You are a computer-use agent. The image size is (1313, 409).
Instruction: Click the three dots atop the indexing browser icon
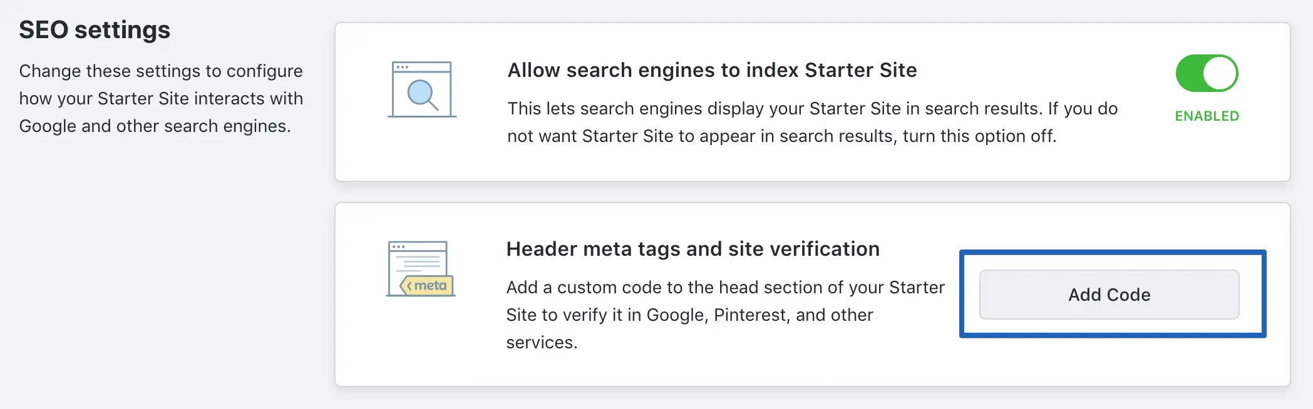tap(402, 67)
